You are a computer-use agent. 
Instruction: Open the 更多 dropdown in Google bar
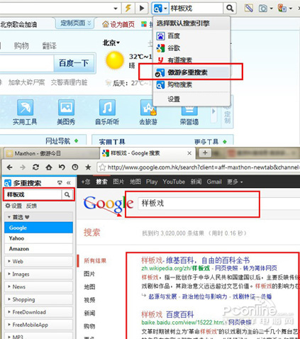pos(235,182)
